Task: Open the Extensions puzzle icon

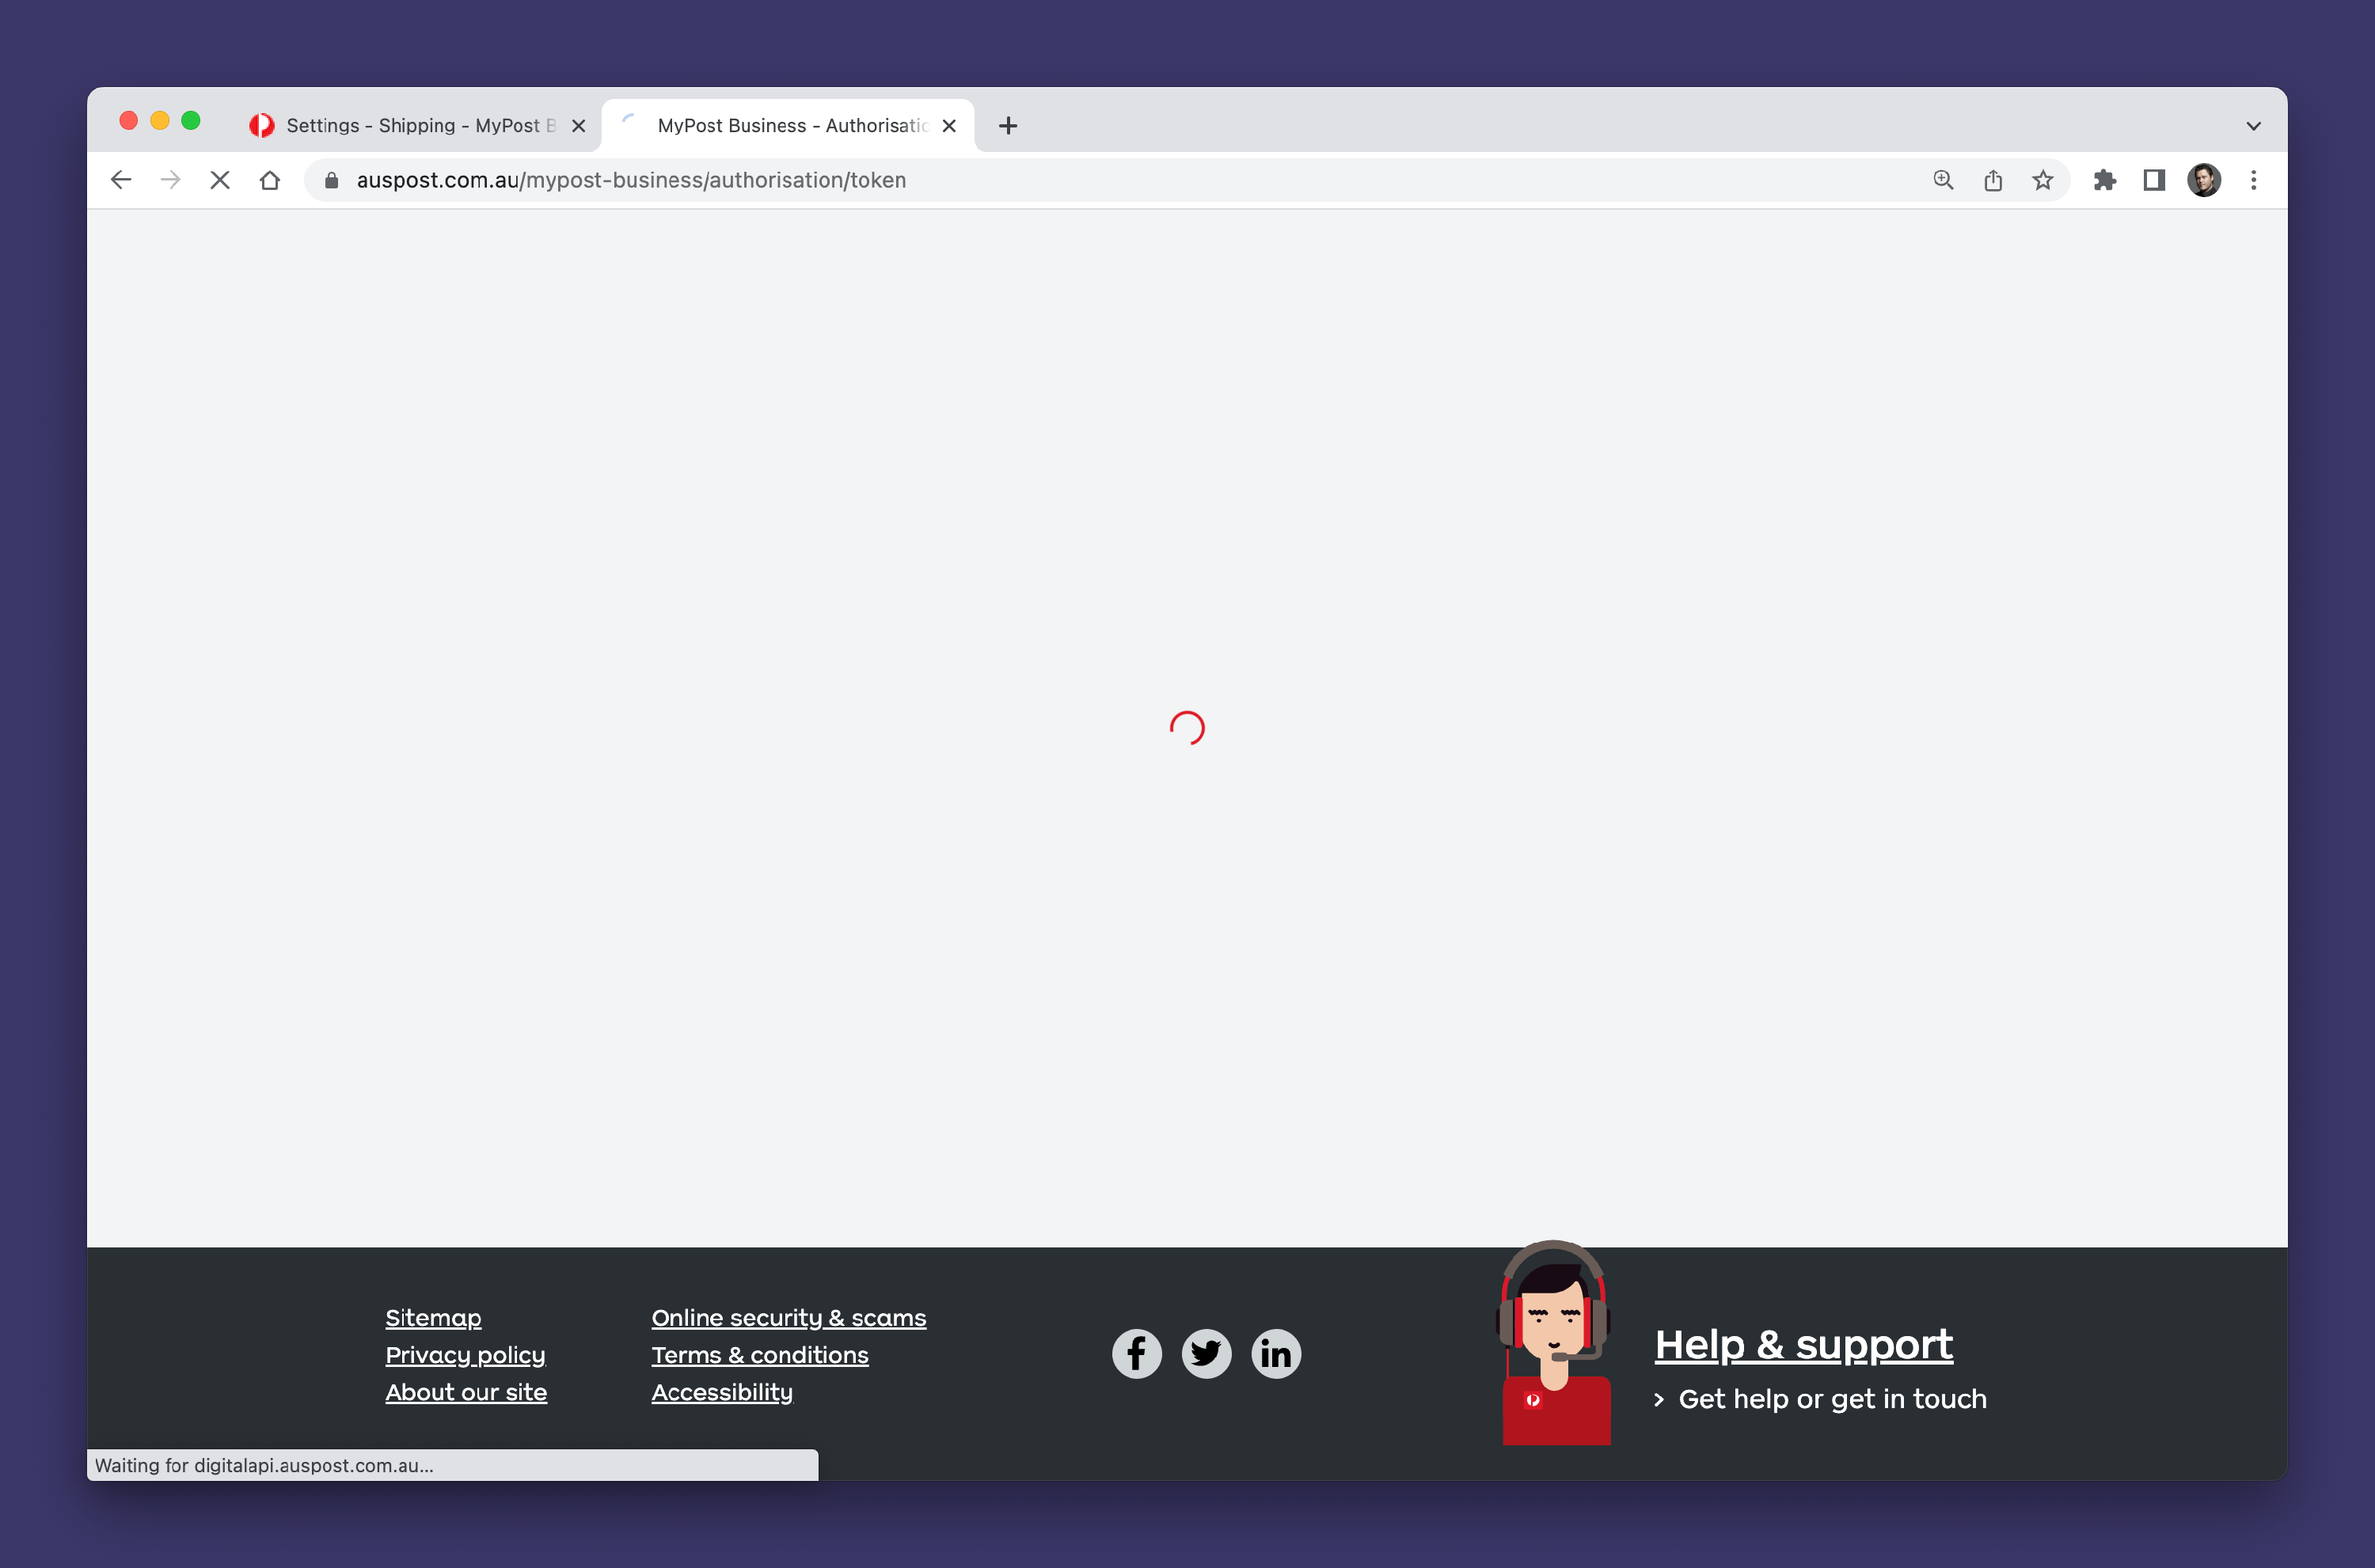Action: click(x=2104, y=180)
